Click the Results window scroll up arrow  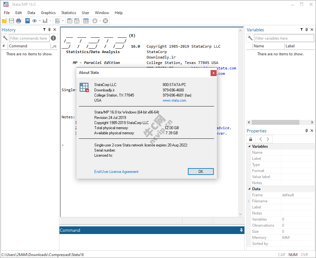click(x=240, y=30)
